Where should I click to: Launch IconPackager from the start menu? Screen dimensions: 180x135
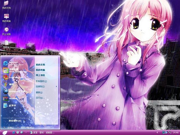[13, 77]
